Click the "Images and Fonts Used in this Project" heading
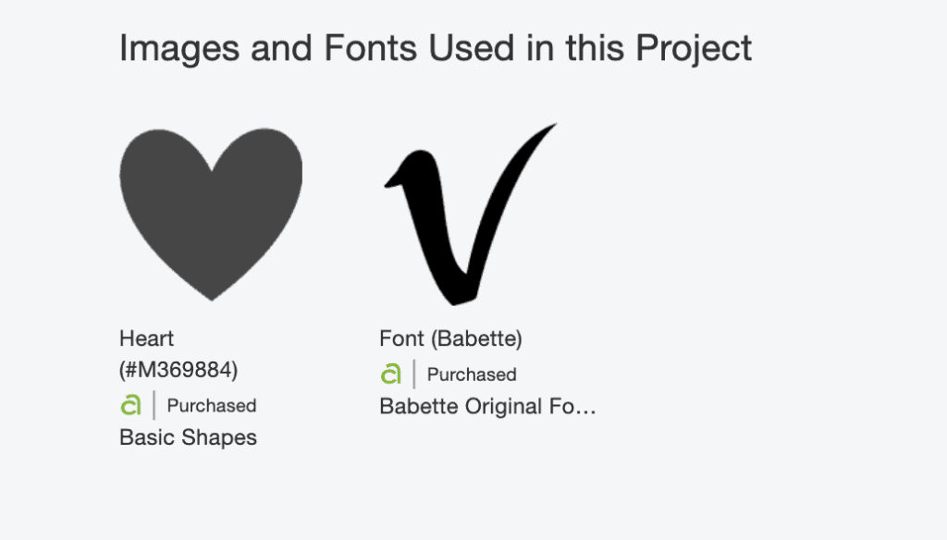 coord(436,48)
